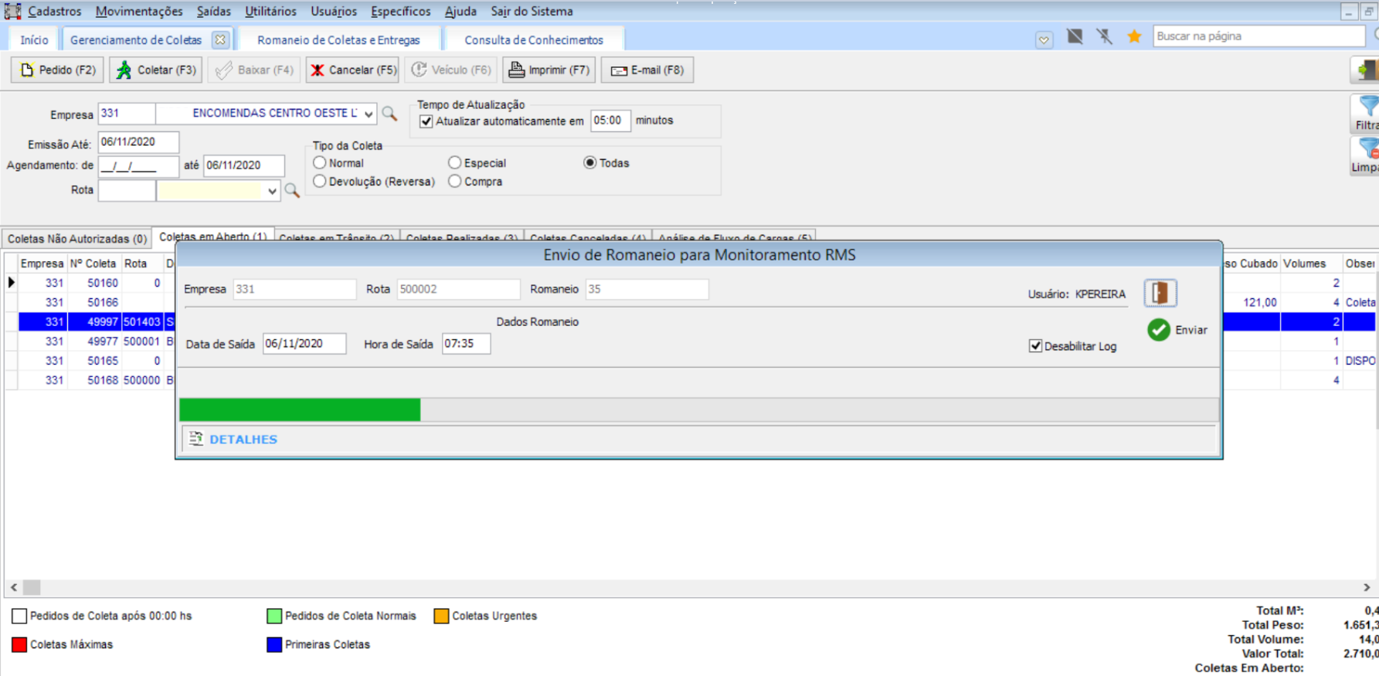Click the crossed-out rectangle icon beside the pin
The width and height of the screenshot is (1379, 676).
pos(1075,36)
